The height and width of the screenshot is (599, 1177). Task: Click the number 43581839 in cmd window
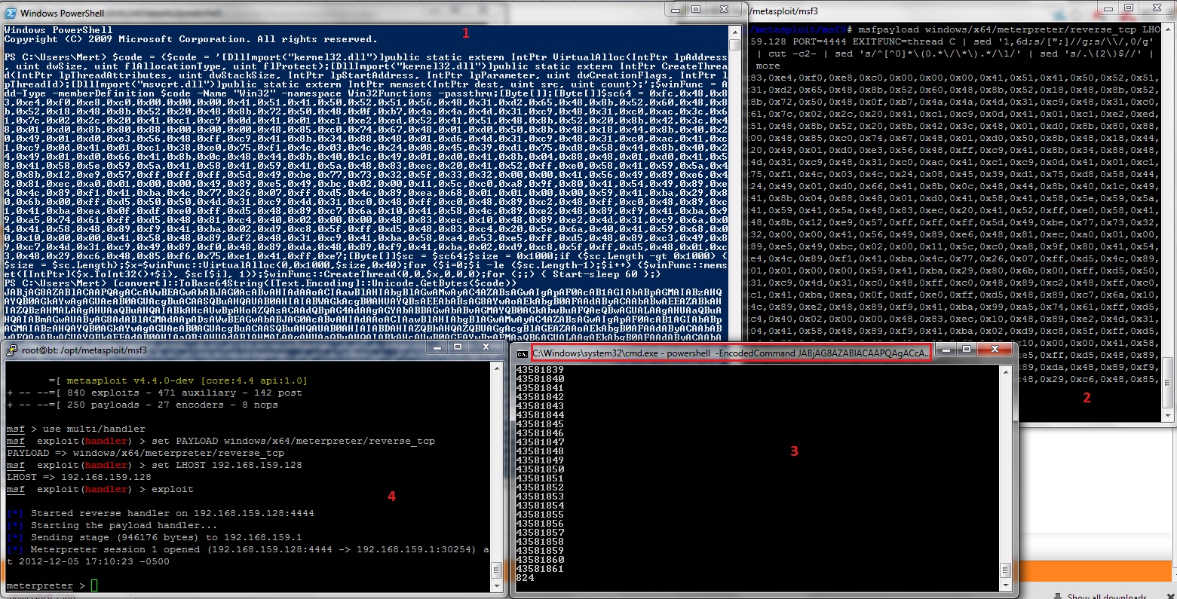tap(540, 370)
